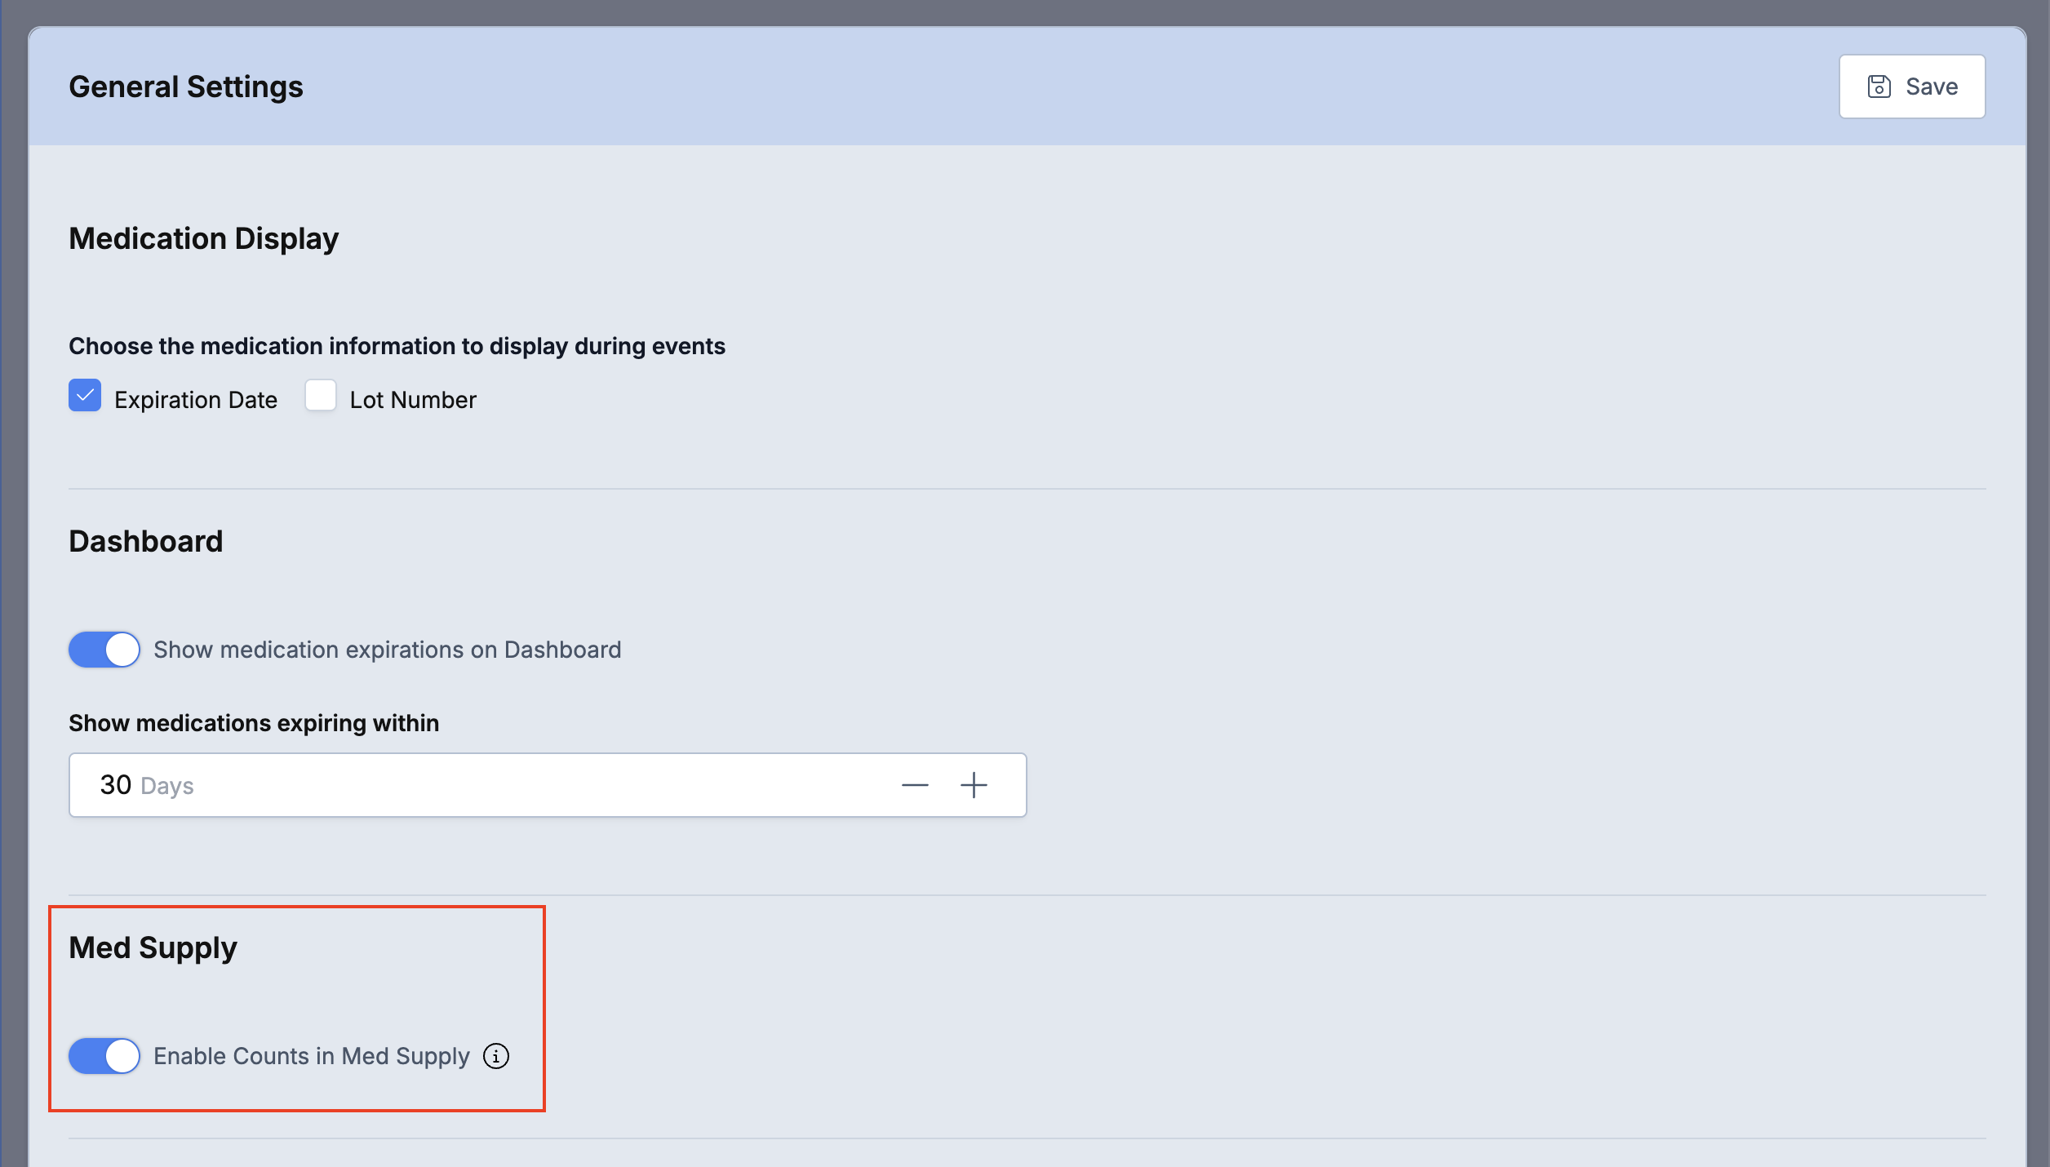The width and height of the screenshot is (2050, 1167).
Task: Disable Enable Counts in Med Supply switch
Action: pyautogui.click(x=104, y=1056)
